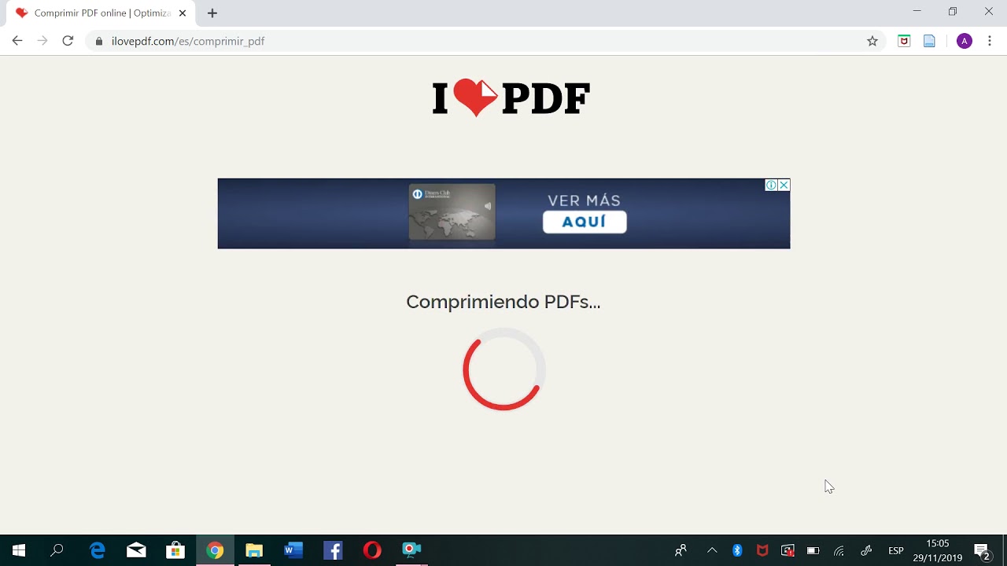This screenshot has height=566, width=1007.
Task: Reload the current page
Action: pos(68,41)
